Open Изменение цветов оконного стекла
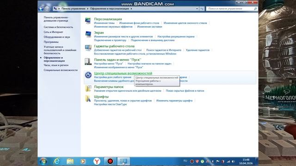Image resolution: width=296 pixels, height=166 pixels. [185, 23]
